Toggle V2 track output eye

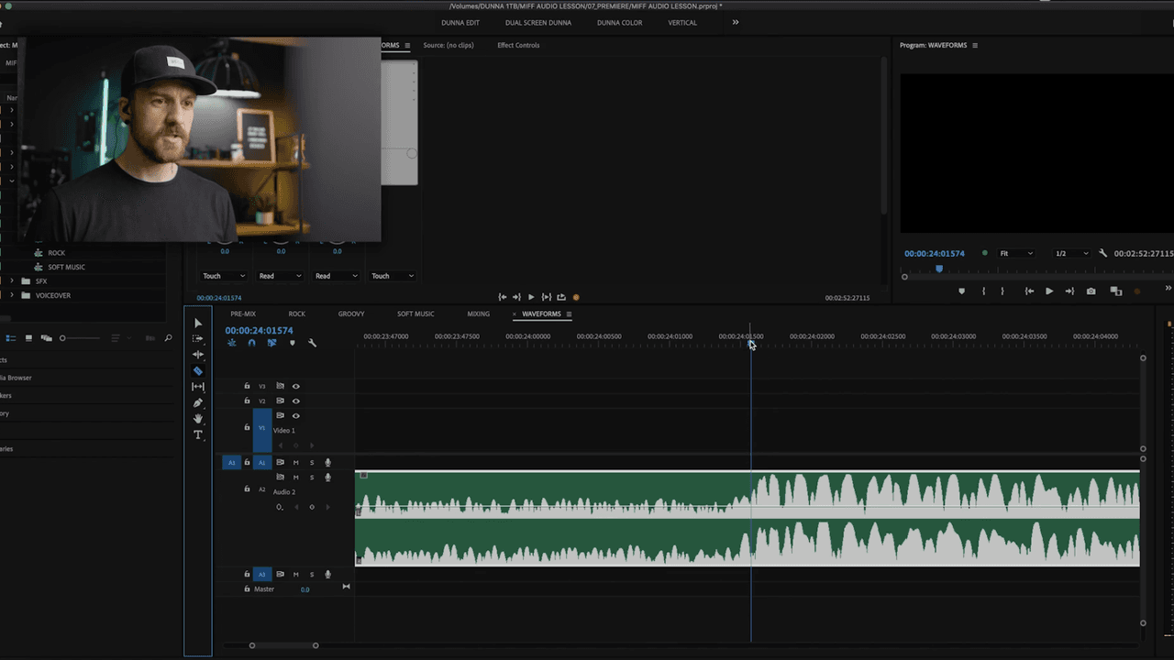(x=295, y=401)
